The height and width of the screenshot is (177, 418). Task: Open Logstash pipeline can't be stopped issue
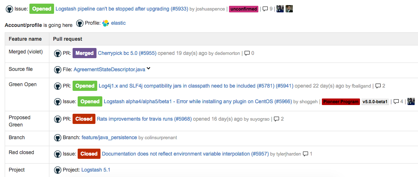click(x=122, y=9)
